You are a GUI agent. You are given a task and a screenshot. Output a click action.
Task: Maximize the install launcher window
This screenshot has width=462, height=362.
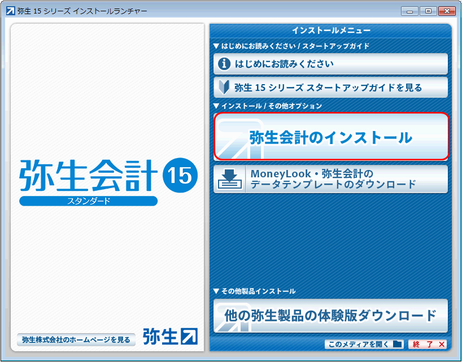(x=429, y=11)
